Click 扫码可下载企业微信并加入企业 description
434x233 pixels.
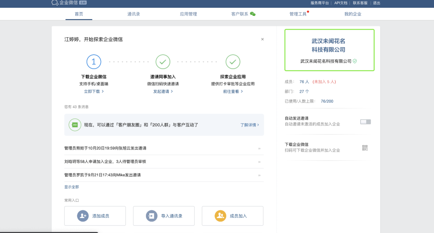pyautogui.click(x=312, y=150)
